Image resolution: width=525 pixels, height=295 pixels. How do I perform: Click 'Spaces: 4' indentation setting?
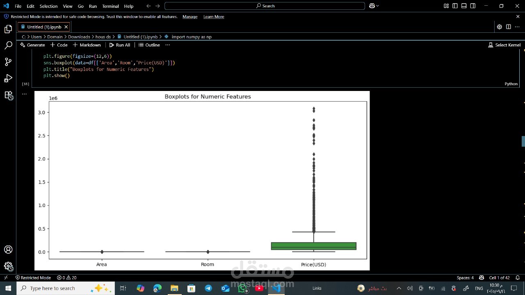coord(465,278)
